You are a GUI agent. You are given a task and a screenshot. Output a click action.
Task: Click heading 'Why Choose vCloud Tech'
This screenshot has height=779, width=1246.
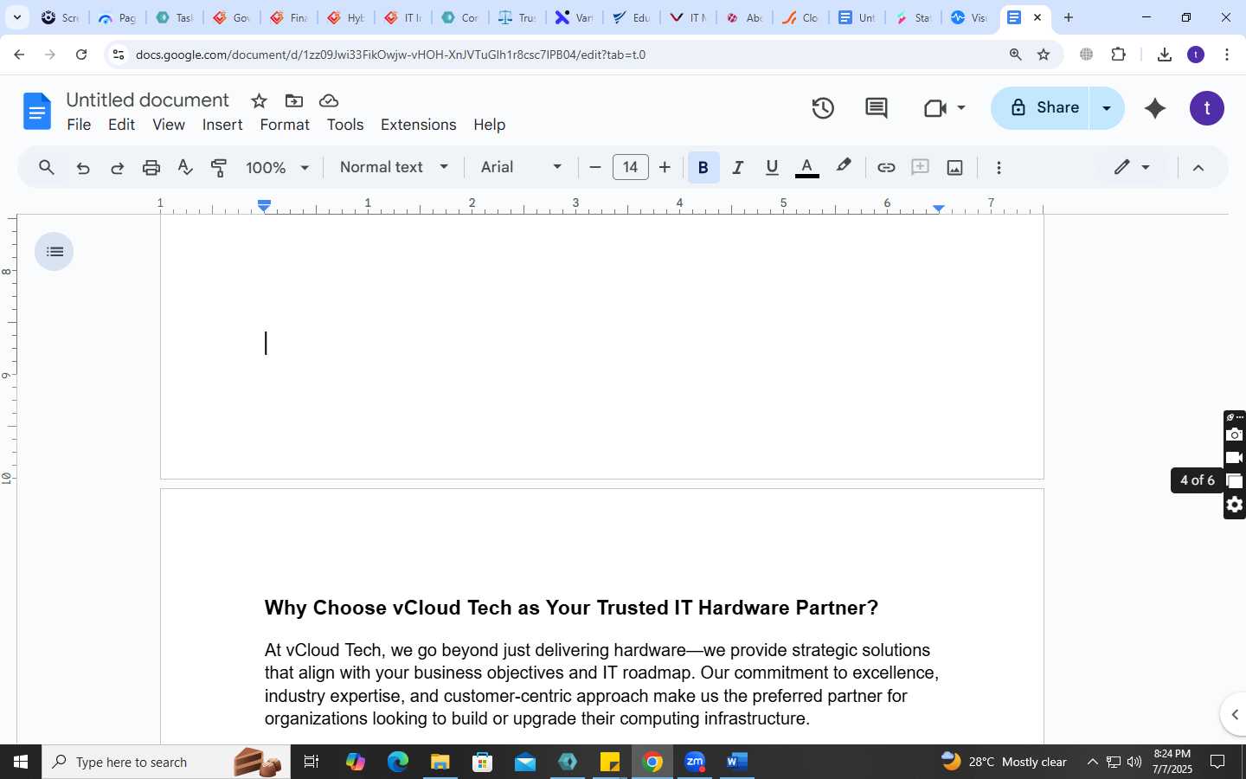click(x=571, y=608)
